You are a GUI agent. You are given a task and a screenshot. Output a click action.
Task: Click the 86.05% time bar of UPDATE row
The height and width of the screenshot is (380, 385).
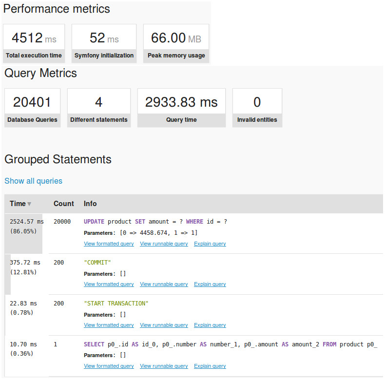click(23, 233)
